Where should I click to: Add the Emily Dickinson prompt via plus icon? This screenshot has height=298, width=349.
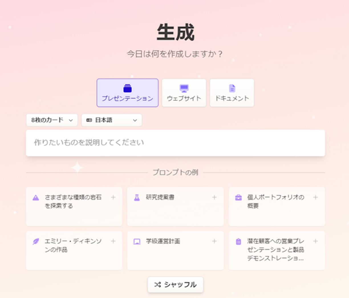(x=113, y=241)
